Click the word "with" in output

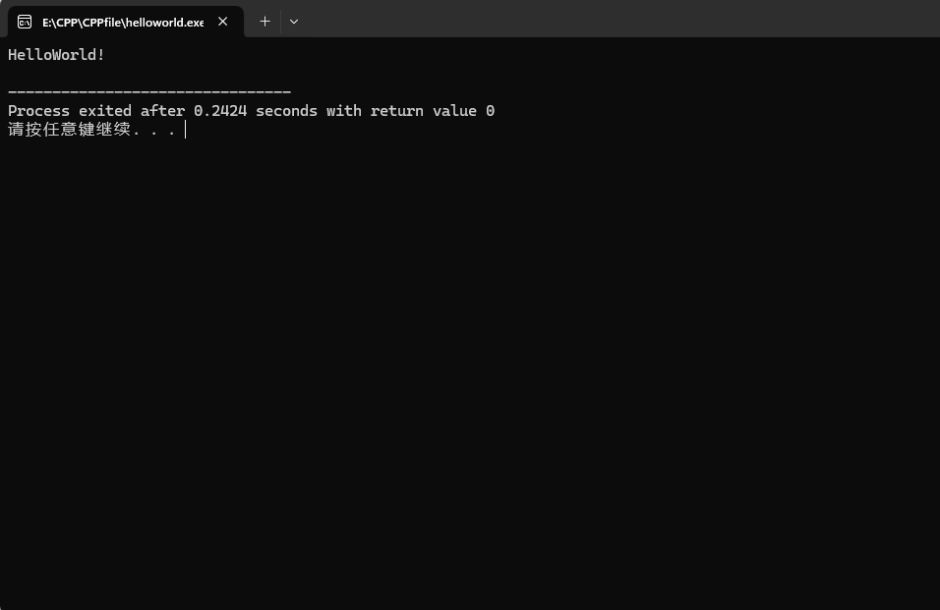[x=344, y=111]
